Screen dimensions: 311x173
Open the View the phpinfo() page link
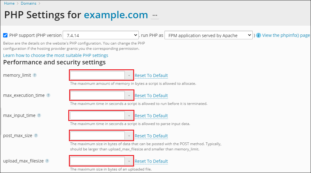286,35
